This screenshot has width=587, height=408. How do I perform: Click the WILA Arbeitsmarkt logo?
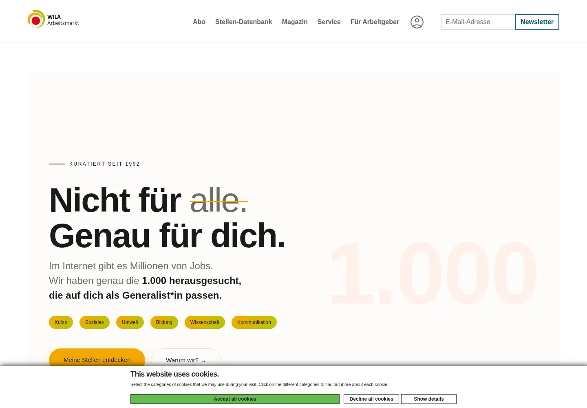click(53, 20)
